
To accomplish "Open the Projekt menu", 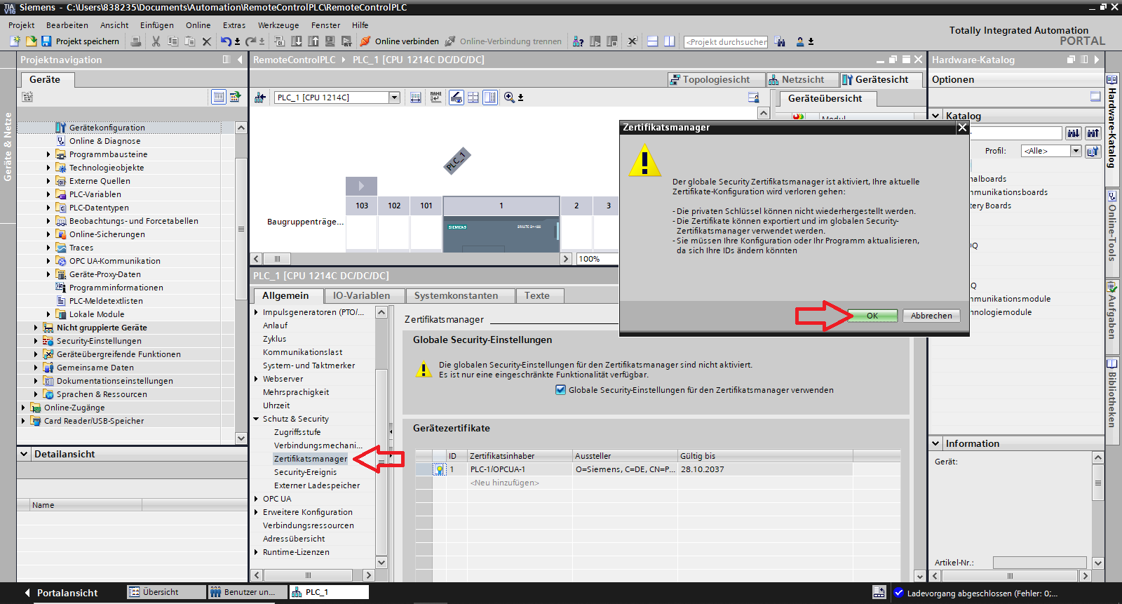I will point(21,25).
